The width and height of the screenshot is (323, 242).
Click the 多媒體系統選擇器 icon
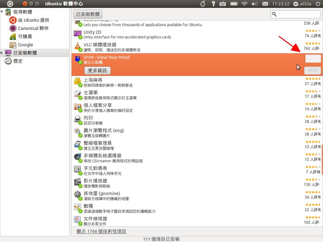(78, 157)
